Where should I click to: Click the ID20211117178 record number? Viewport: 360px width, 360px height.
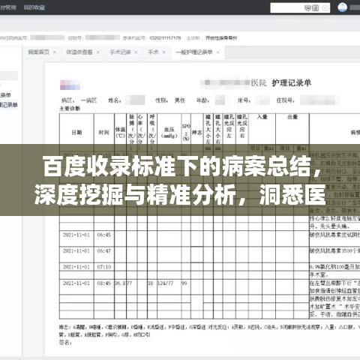click(x=165, y=38)
